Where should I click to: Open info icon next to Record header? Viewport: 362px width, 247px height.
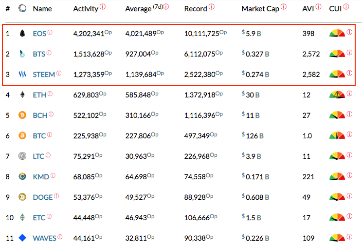tap(212, 7)
